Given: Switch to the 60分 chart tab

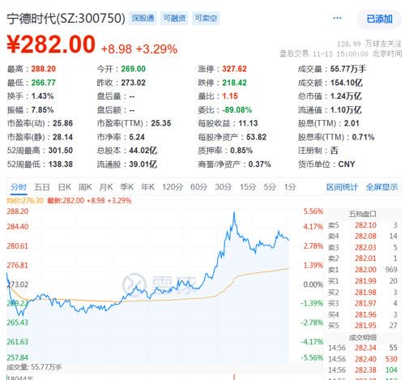Looking at the screenshot, I should 198,187.
